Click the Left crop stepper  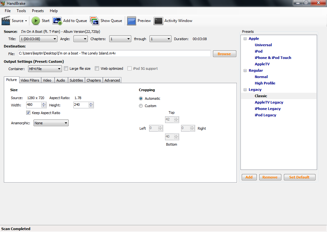(x=160, y=128)
